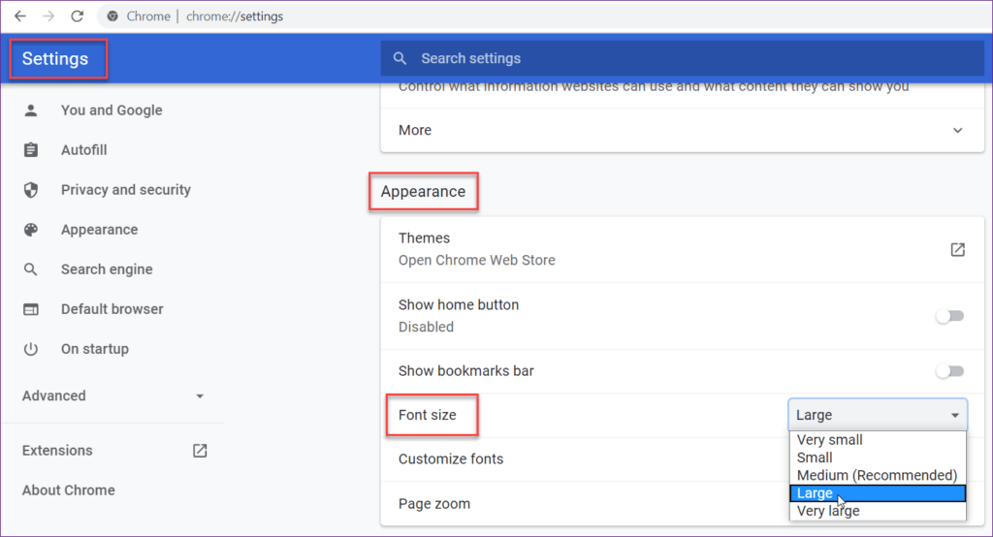
Task: Click the magnifier icon in Search settings
Action: (400, 58)
